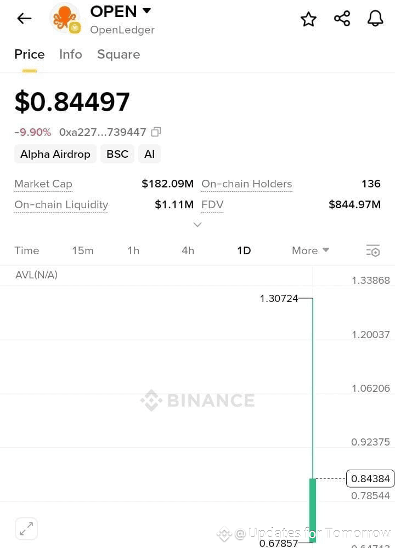Switch to the Square tab

coord(119,54)
